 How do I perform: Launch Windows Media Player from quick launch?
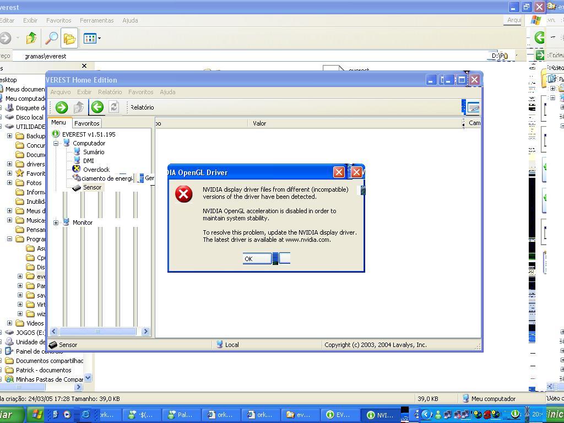[x=67, y=414]
